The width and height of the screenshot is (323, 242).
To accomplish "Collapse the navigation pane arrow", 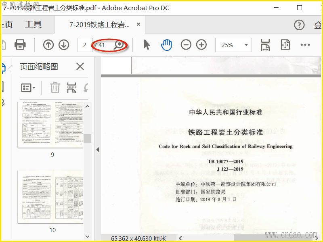I will pyautogui.click(x=98, y=150).
